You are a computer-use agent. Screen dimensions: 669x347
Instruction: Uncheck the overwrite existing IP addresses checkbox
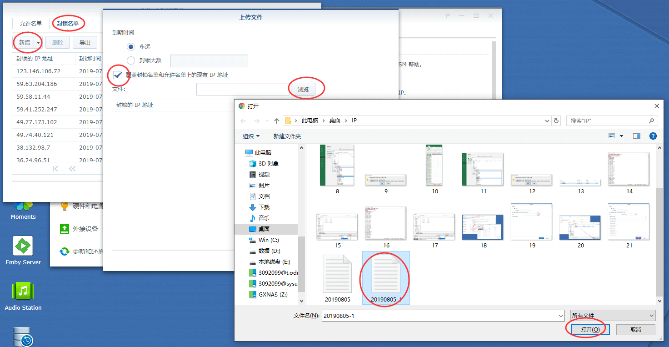click(x=118, y=75)
